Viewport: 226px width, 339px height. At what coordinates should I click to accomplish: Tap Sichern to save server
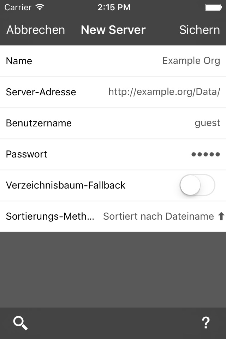tap(199, 30)
